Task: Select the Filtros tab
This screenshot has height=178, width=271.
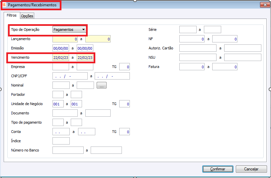Action: (x=12, y=15)
